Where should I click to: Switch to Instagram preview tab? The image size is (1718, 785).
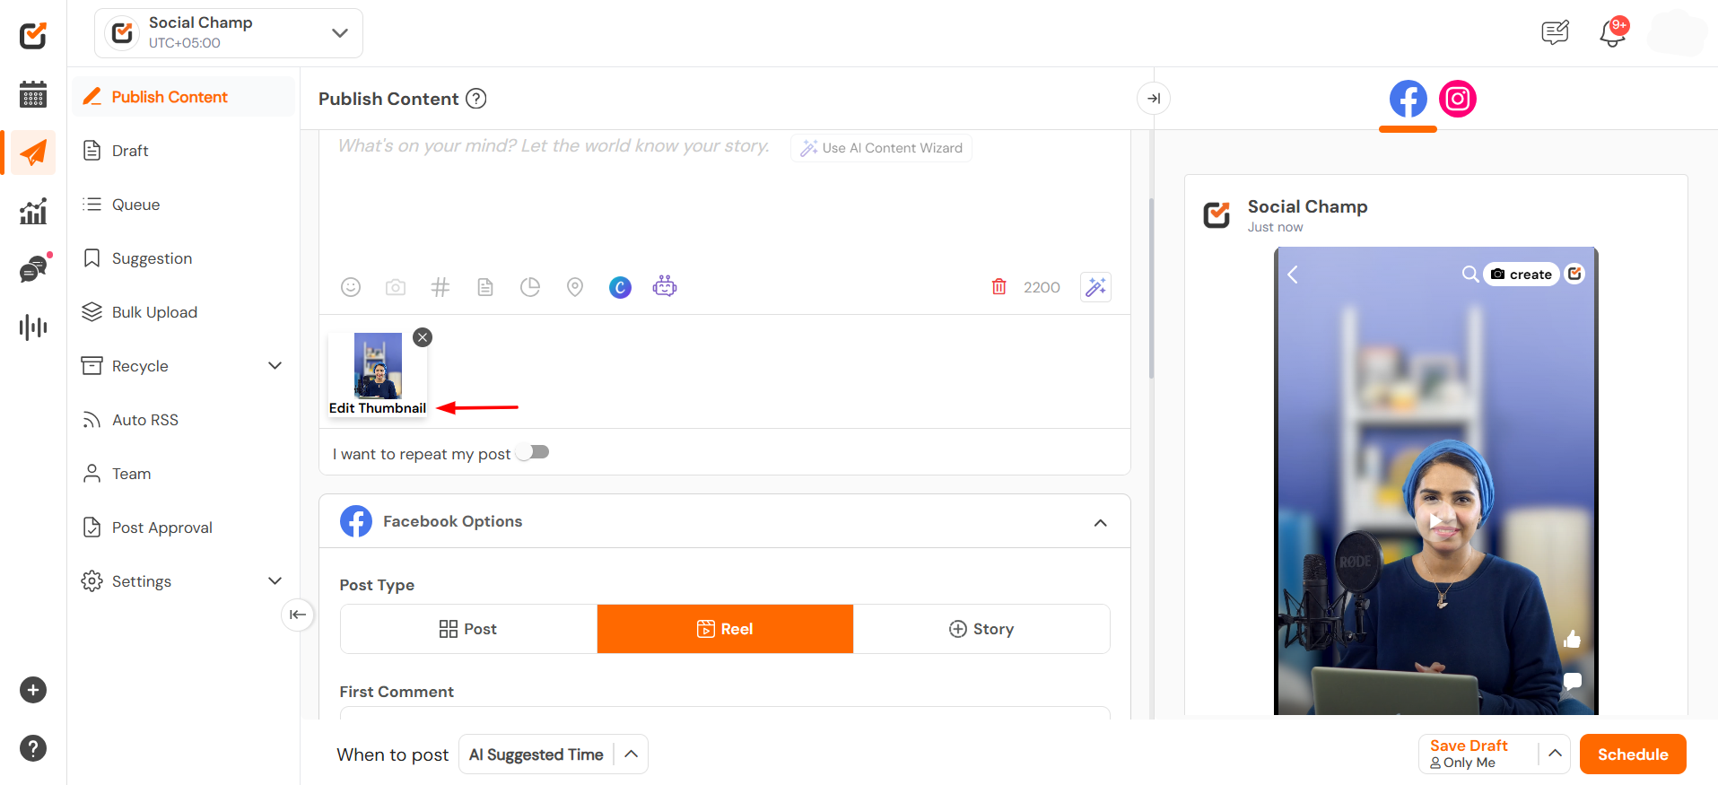[x=1458, y=99]
